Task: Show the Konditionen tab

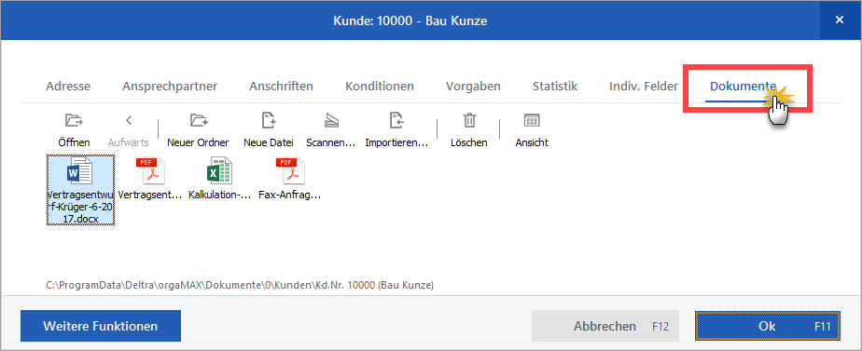Action: pyautogui.click(x=380, y=86)
